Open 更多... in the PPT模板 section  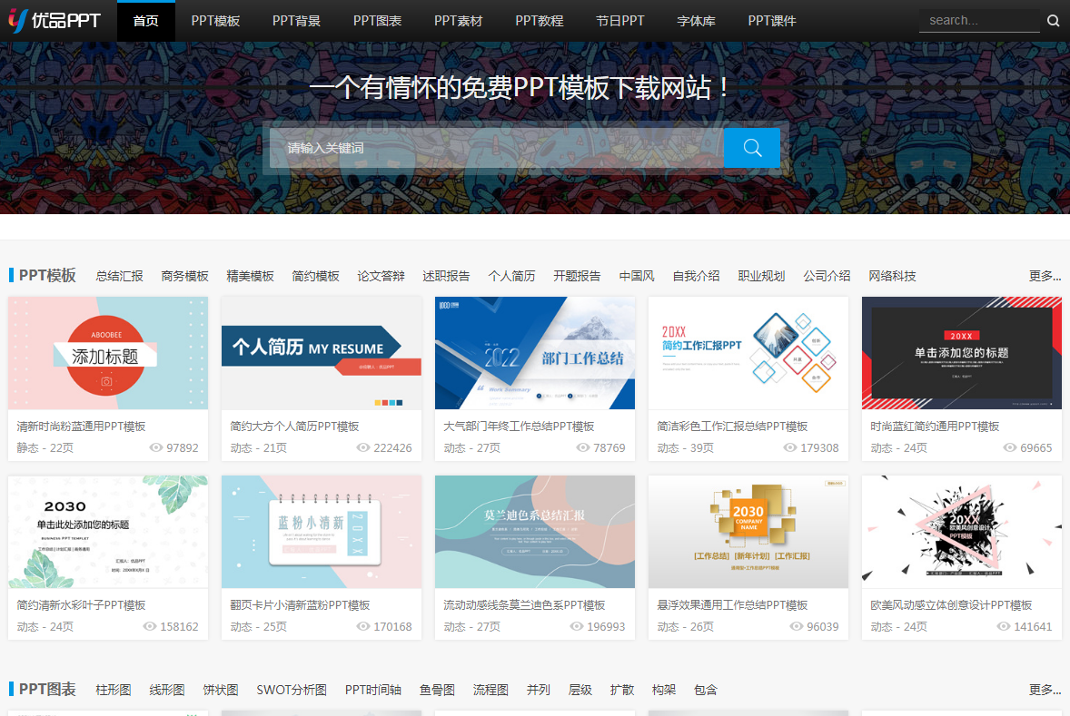[x=1045, y=275]
